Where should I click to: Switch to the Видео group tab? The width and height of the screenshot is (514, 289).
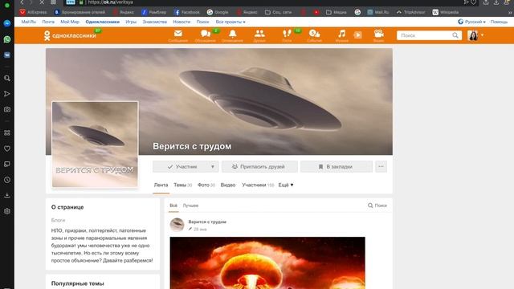coord(228,185)
